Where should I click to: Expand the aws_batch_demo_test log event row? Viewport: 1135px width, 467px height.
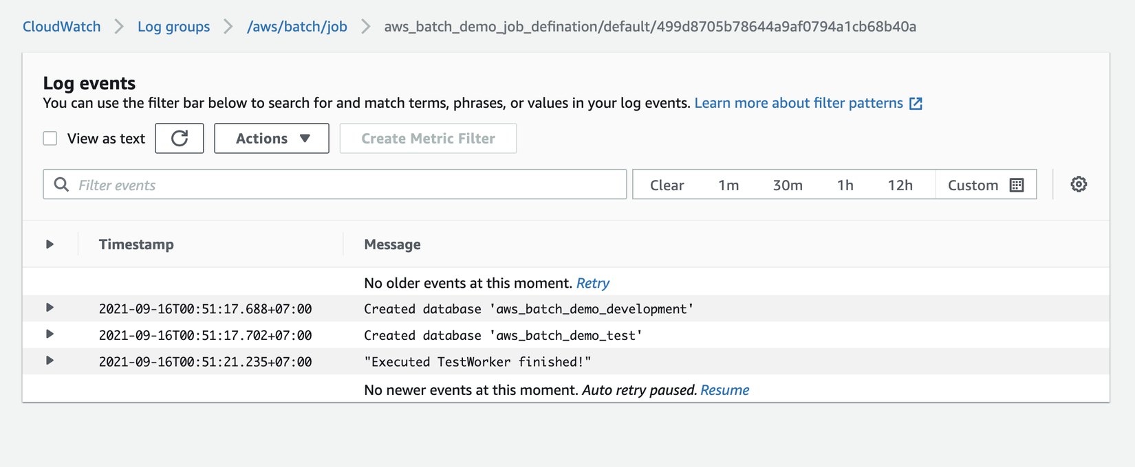pos(50,334)
